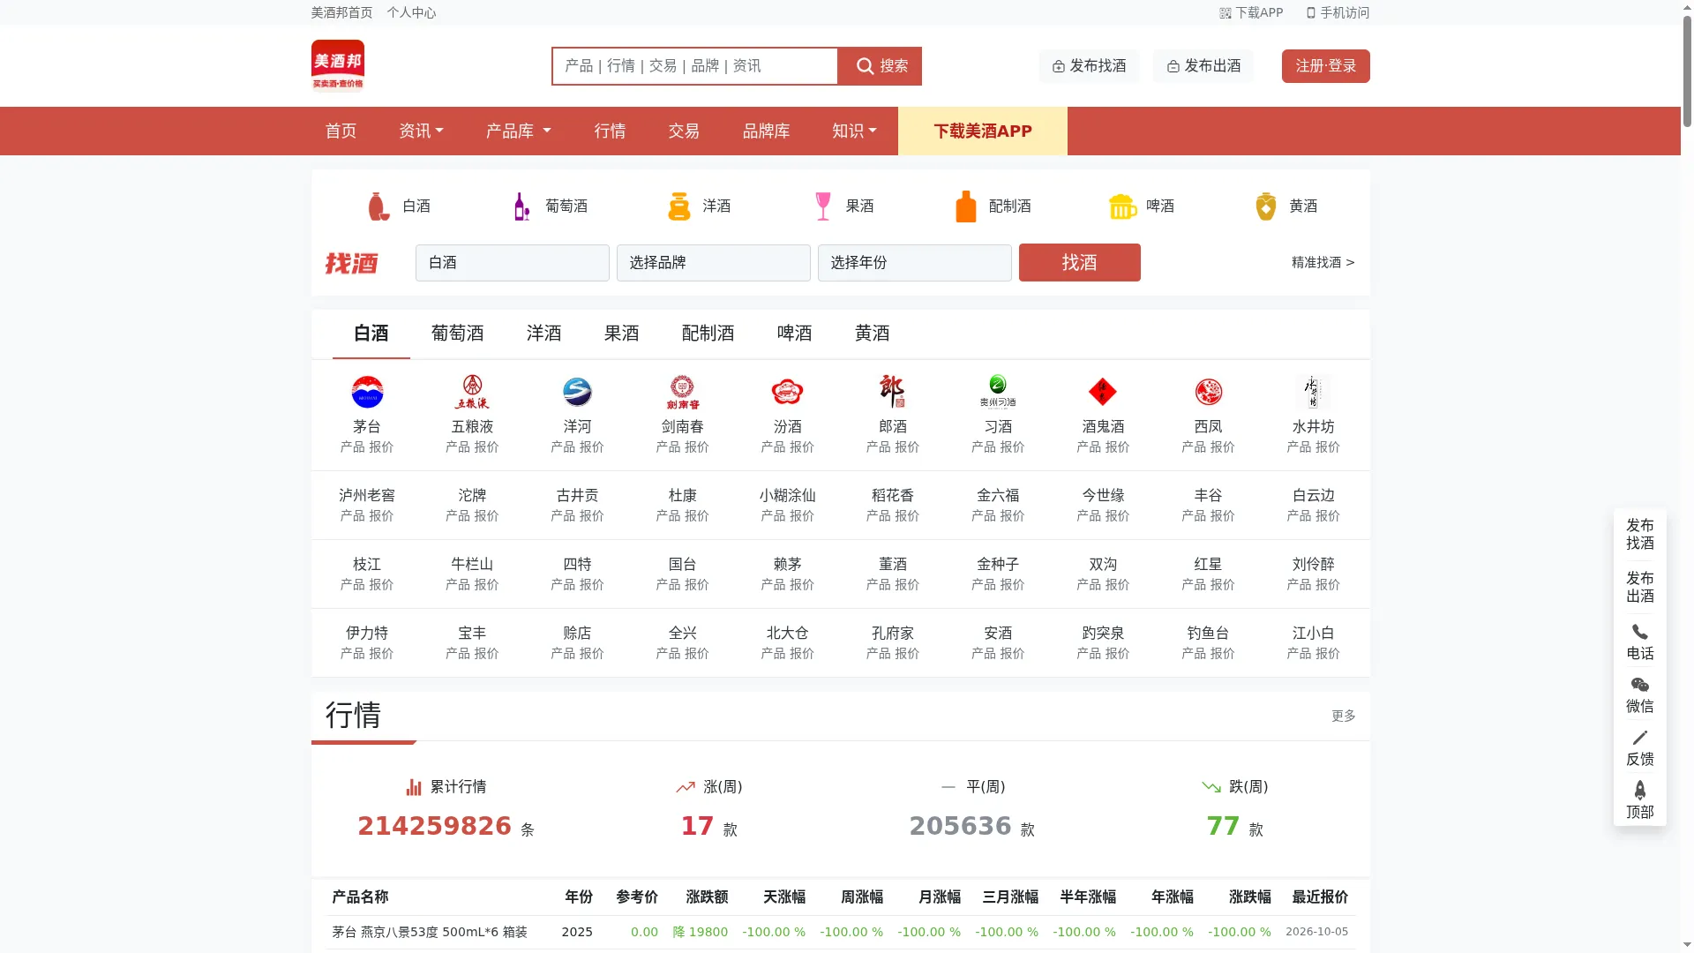The height and width of the screenshot is (953, 1694).
Task: Open the 选择年份 year selector
Action: pos(914,263)
